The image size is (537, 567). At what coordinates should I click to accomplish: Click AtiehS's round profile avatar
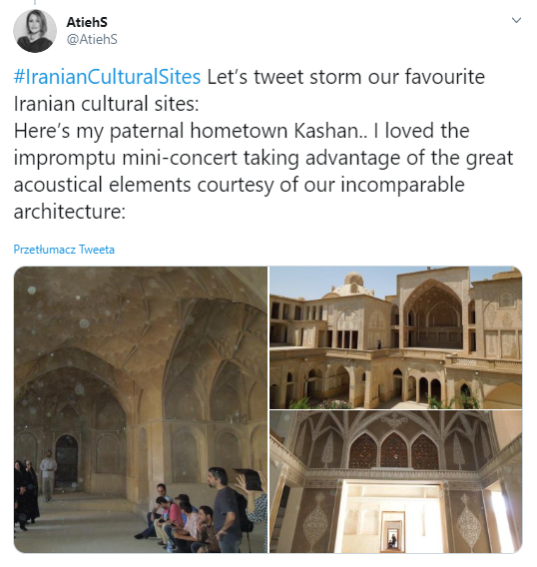coord(35,31)
